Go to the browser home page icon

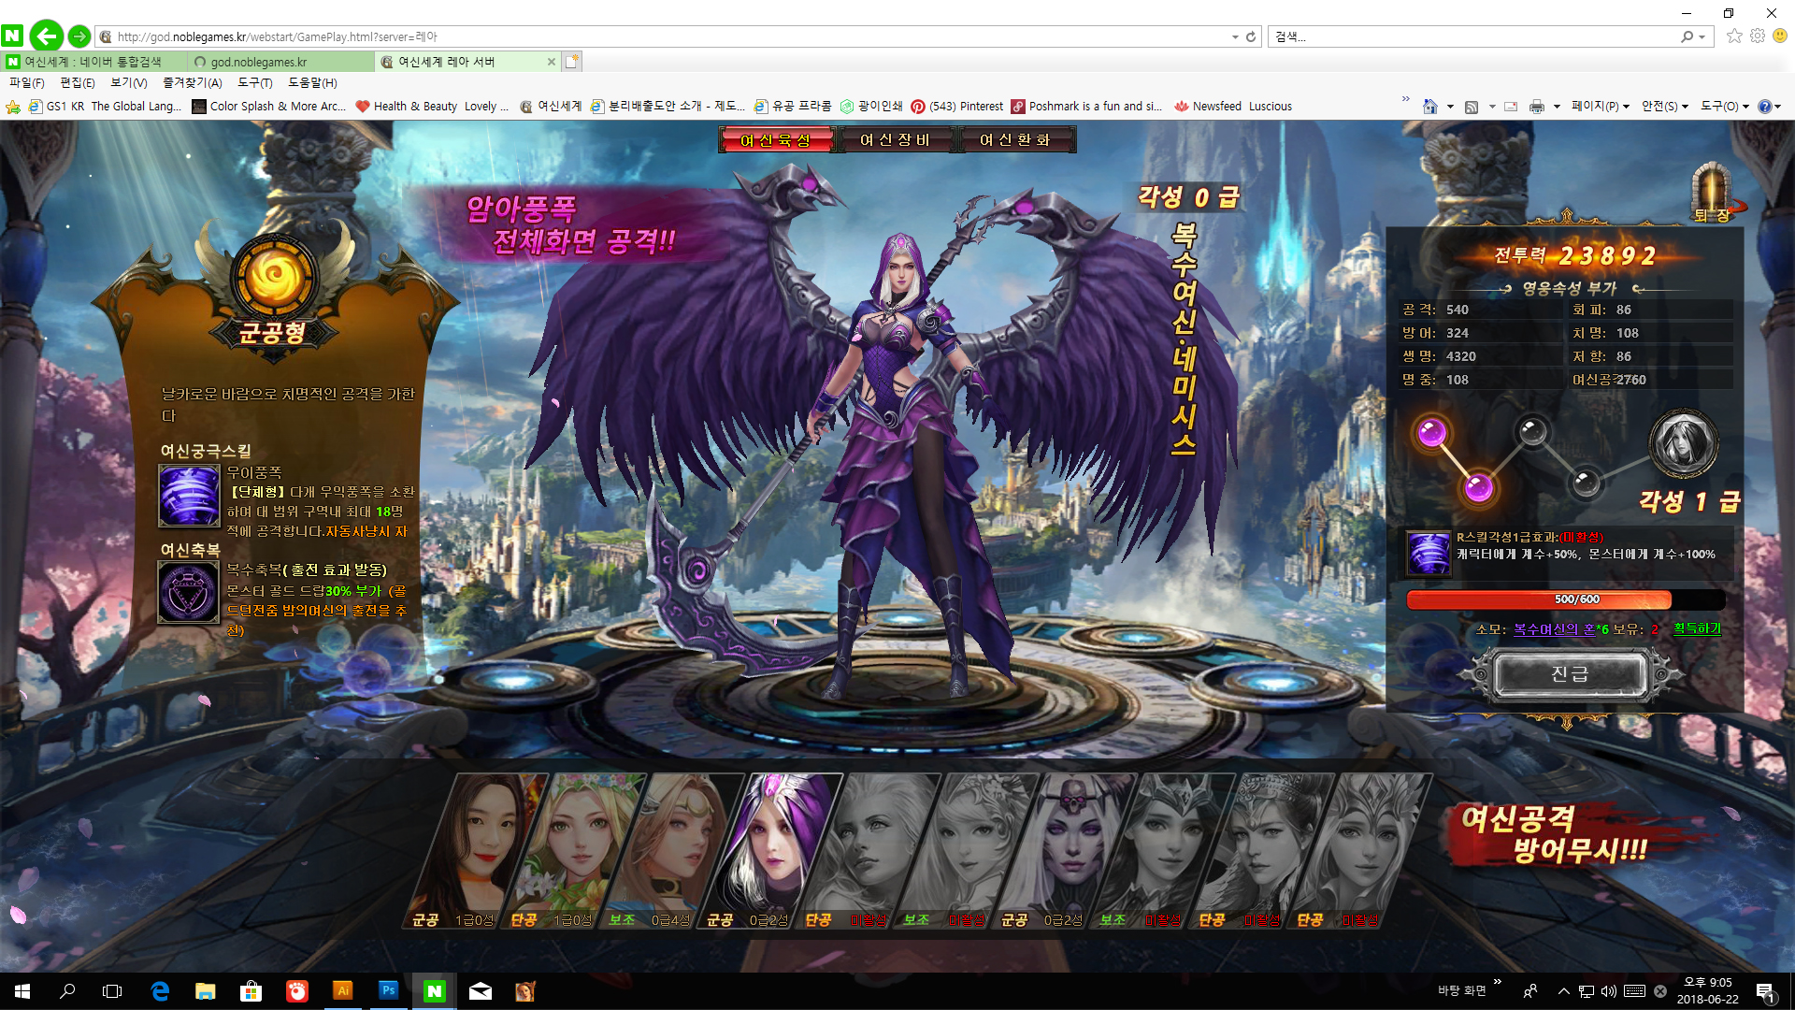tap(1429, 107)
